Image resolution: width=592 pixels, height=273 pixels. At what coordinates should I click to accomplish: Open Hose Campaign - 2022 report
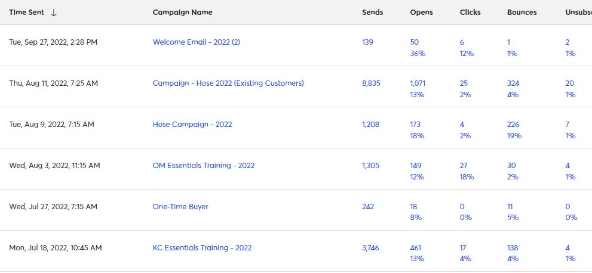click(192, 124)
